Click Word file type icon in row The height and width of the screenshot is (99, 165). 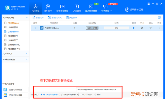tap(42, 28)
